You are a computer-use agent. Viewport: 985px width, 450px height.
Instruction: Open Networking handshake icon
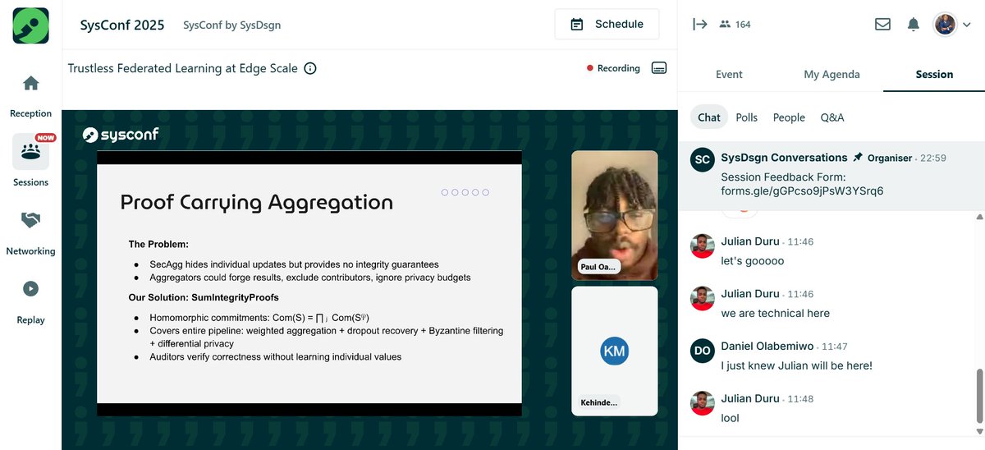30,220
